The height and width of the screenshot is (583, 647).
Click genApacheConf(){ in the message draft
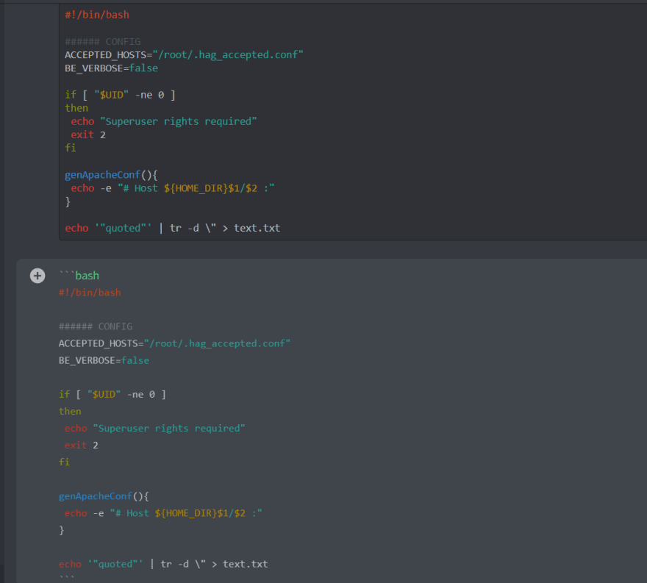[x=104, y=496]
